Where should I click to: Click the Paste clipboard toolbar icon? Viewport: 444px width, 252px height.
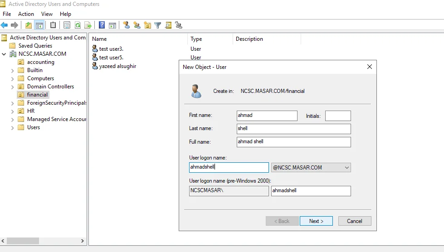coord(53,25)
